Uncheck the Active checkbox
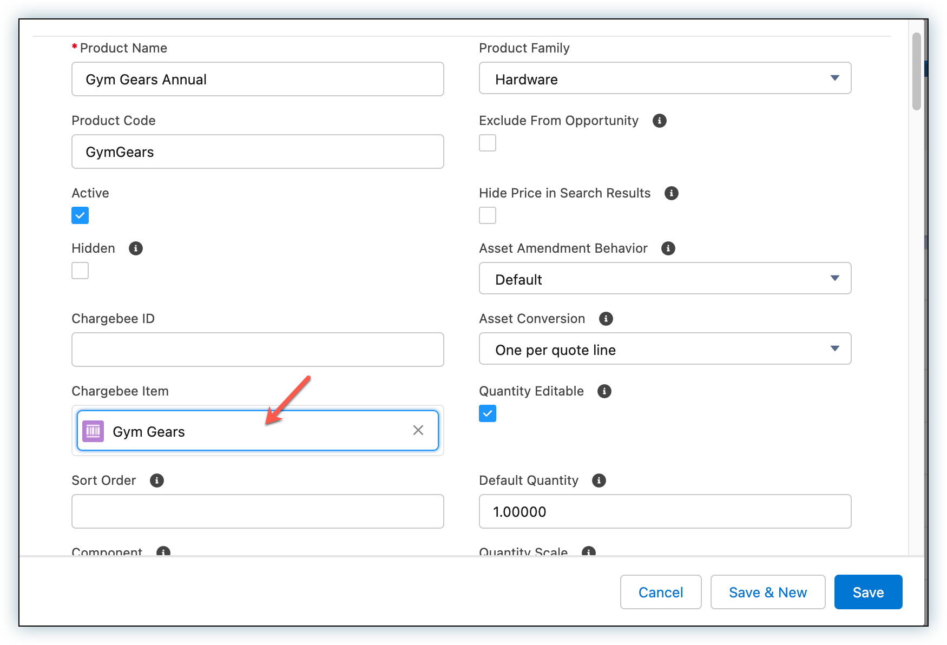The height and width of the screenshot is (645, 947). [x=80, y=215]
